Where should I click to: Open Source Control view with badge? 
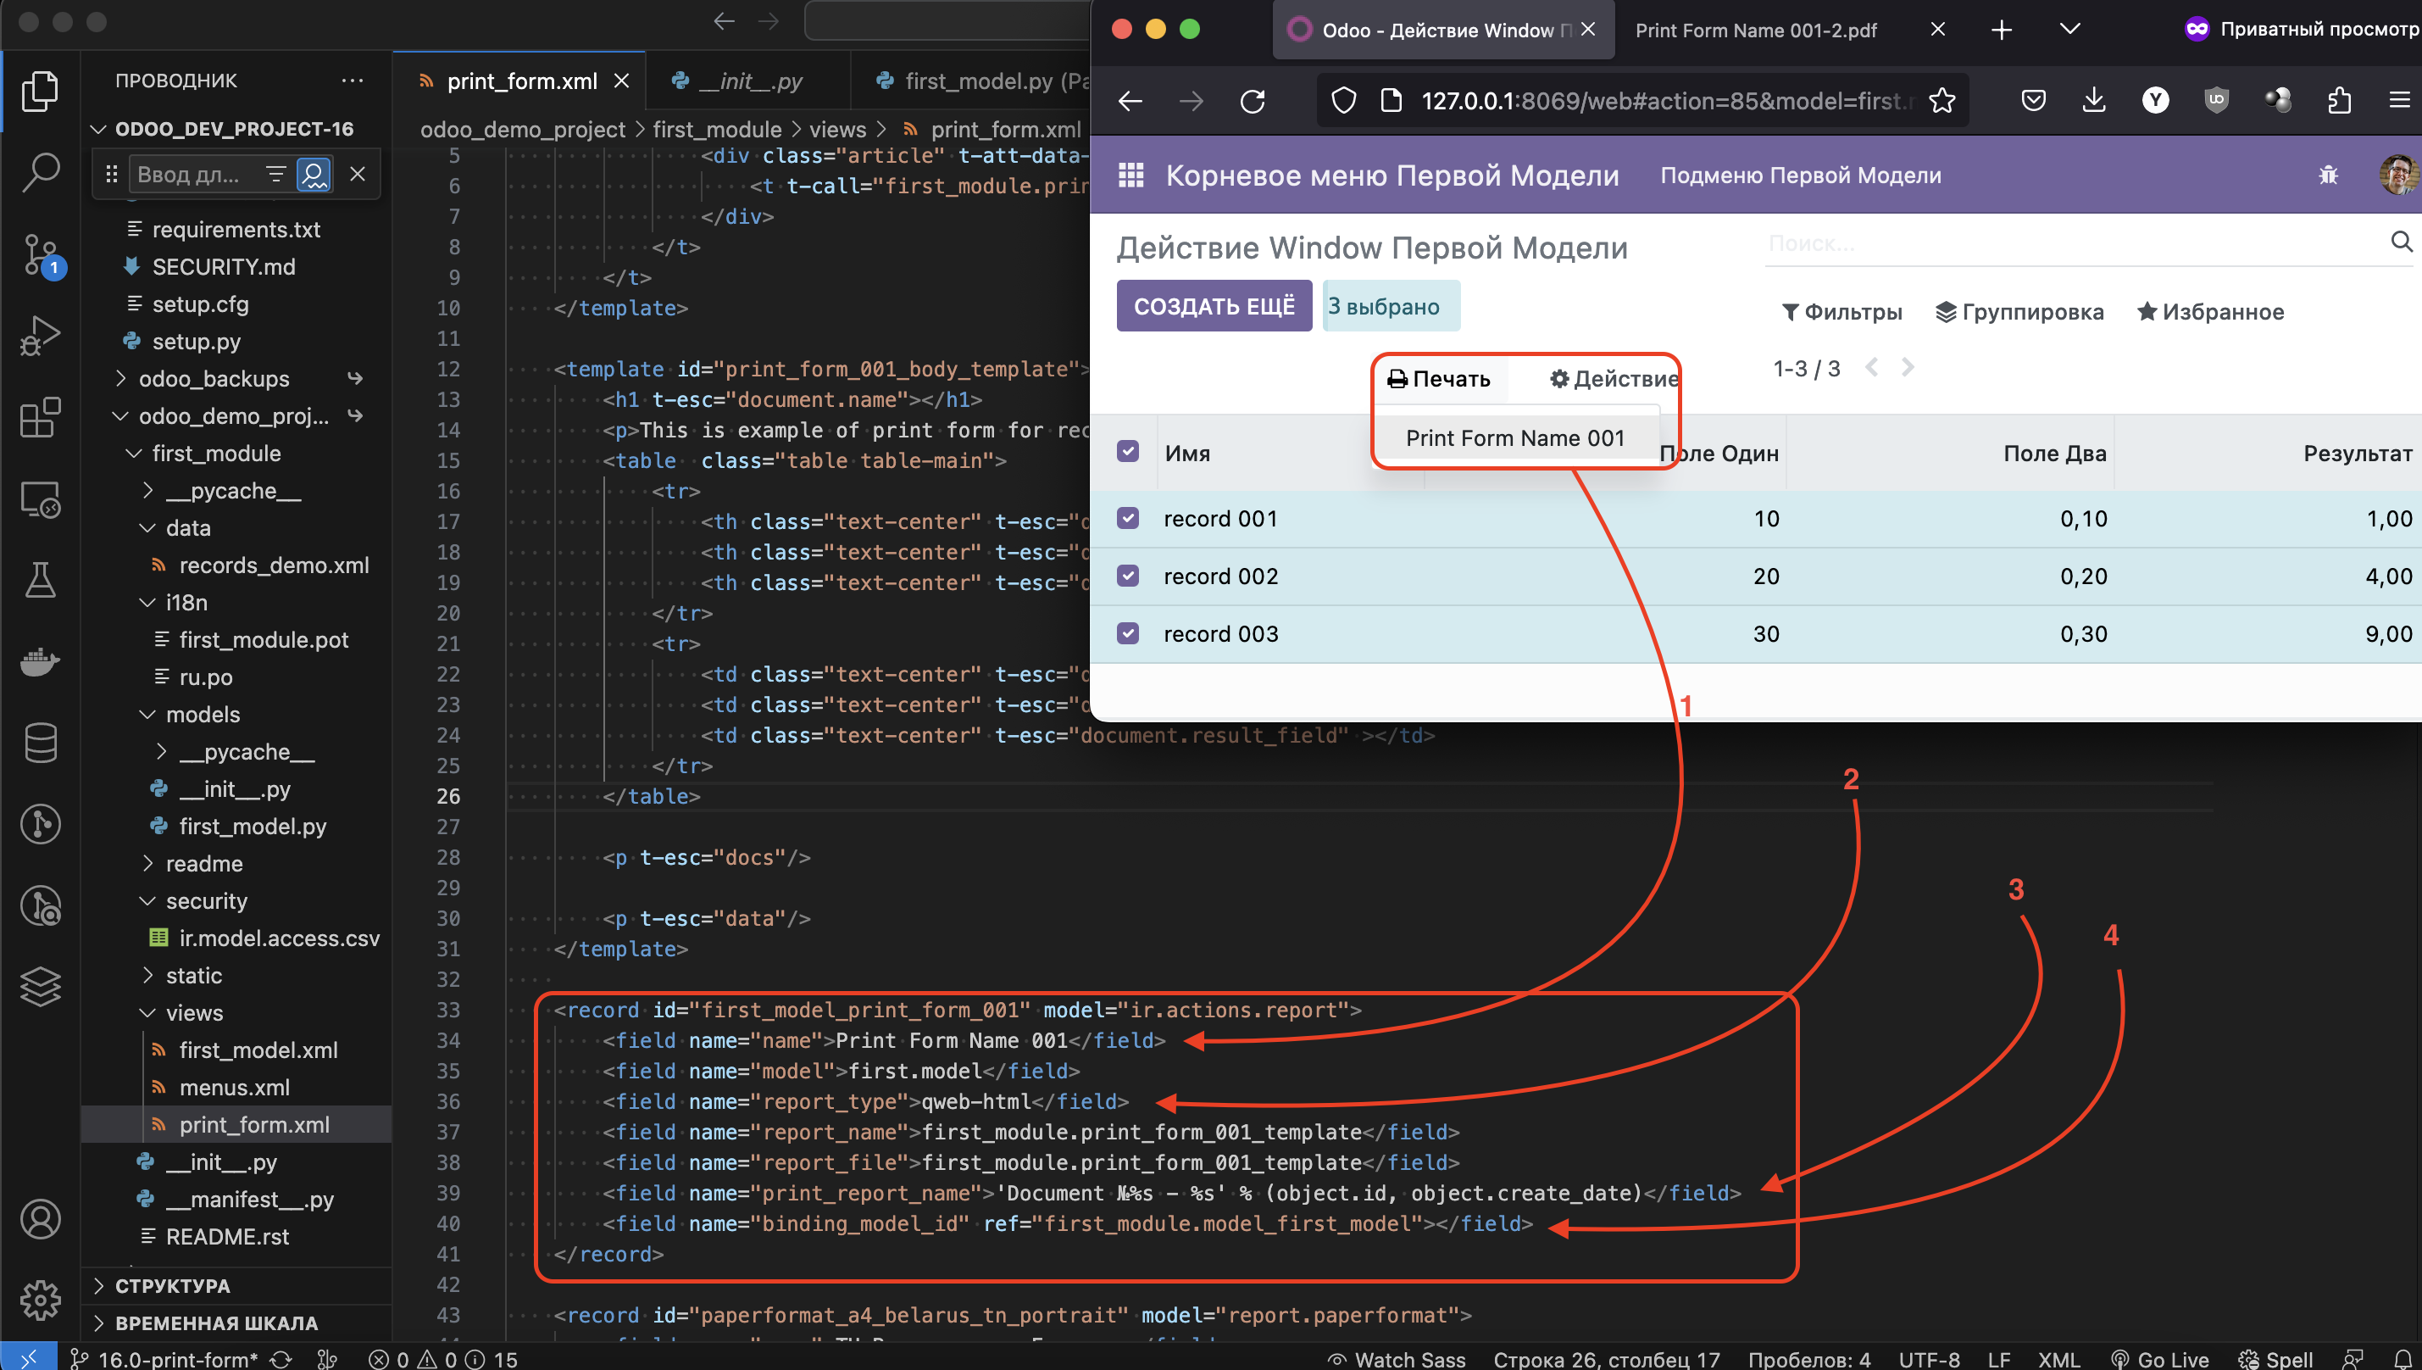(42, 255)
